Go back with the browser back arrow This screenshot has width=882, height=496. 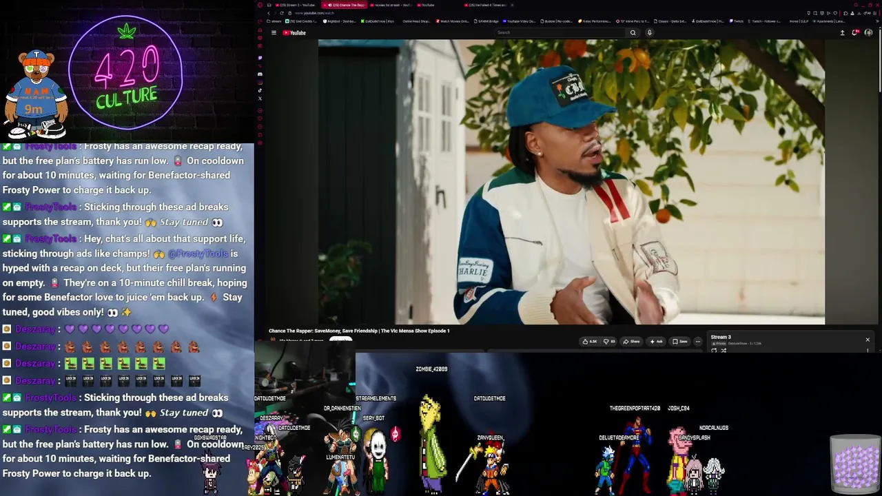(x=269, y=13)
